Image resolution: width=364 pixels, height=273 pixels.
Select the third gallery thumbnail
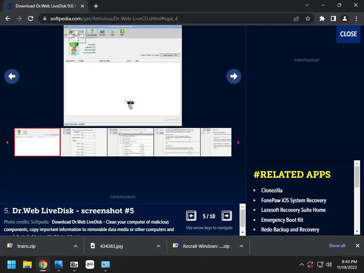click(x=130, y=142)
